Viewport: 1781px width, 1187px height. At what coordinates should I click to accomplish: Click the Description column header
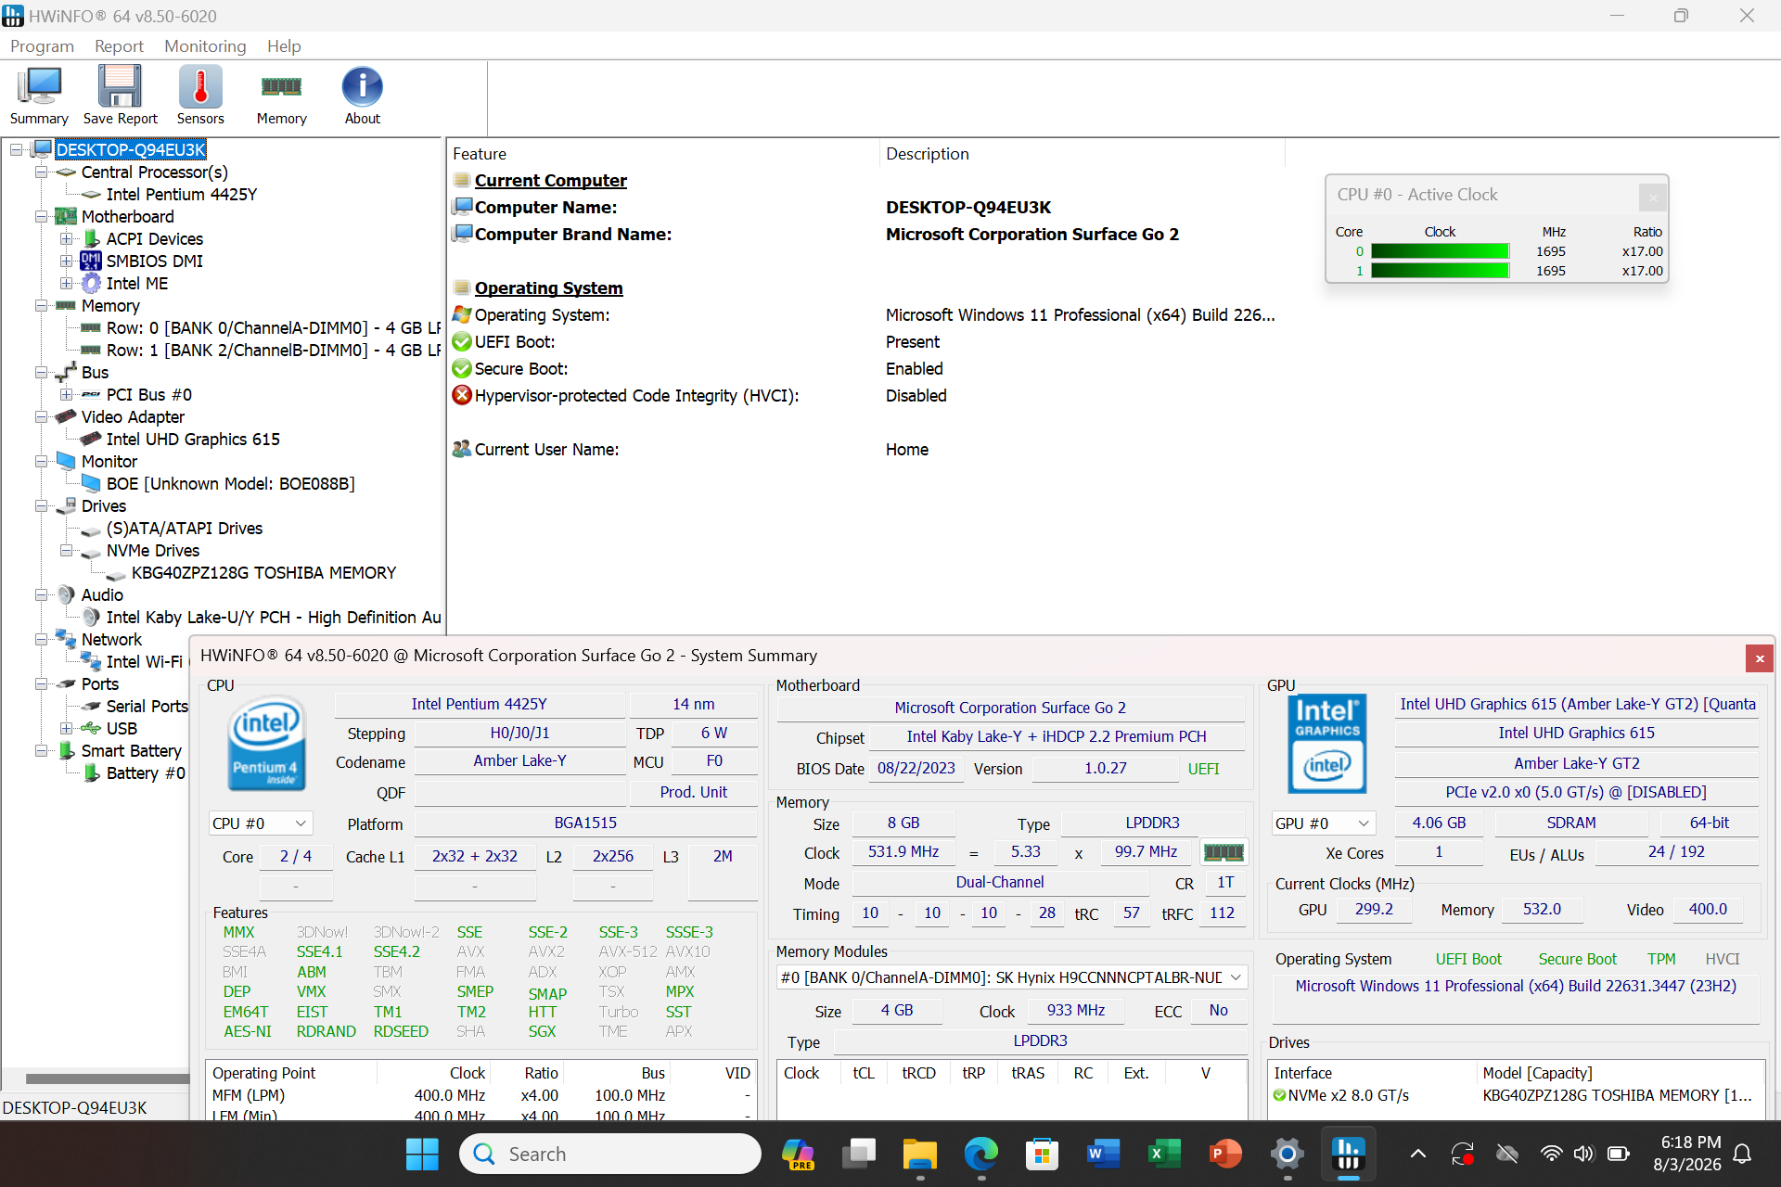1081,154
